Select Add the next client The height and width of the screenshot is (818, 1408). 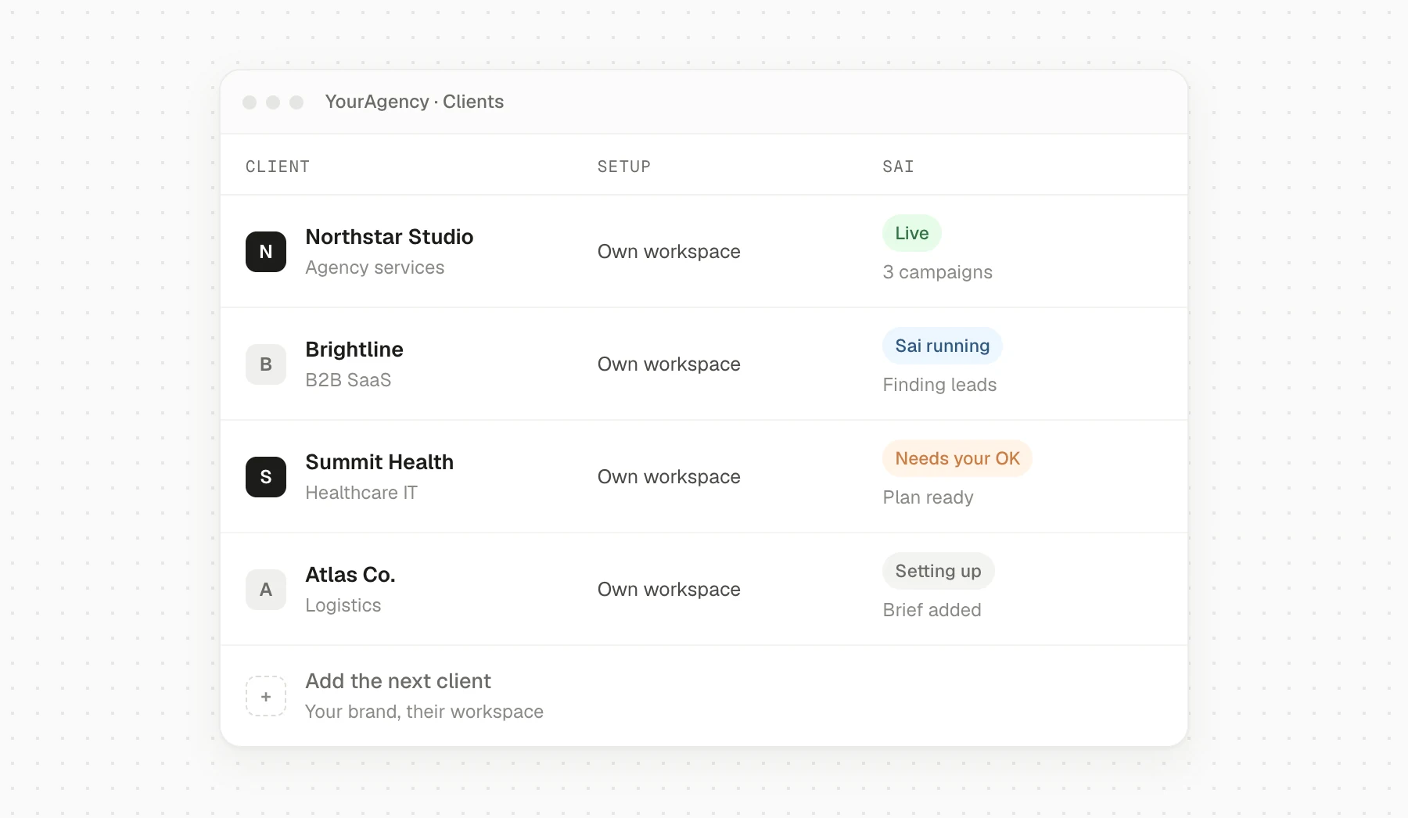398,681
